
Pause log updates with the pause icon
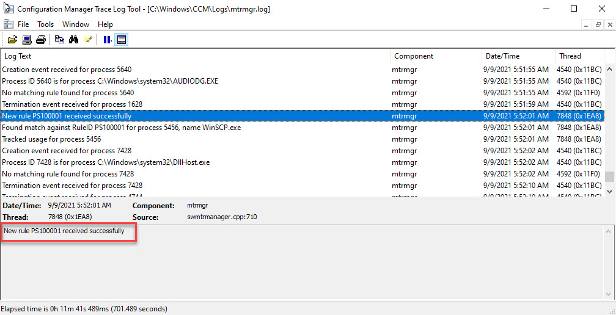108,40
